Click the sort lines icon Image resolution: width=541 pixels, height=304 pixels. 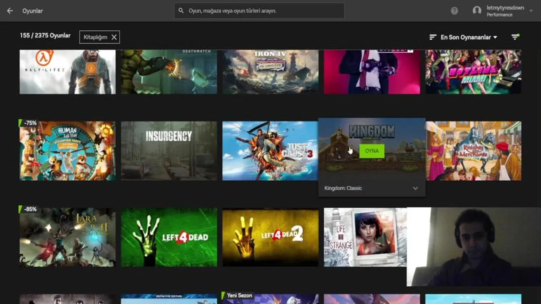tap(433, 37)
